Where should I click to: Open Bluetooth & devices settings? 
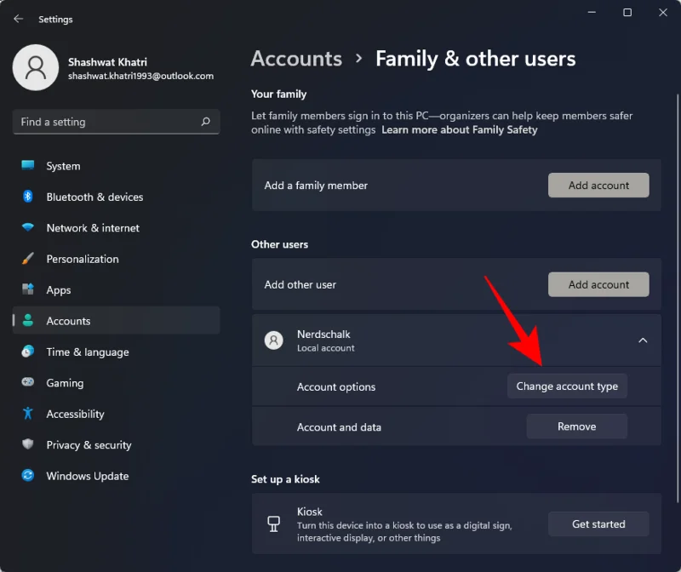point(94,197)
